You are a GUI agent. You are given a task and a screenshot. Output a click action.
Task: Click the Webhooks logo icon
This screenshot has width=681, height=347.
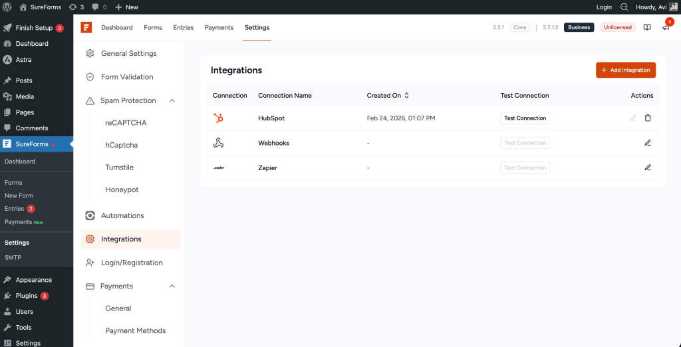click(218, 143)
